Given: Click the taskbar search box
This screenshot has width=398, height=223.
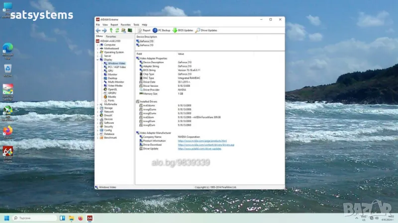Looking at the screenshot, I should click(x=34, y=218).
